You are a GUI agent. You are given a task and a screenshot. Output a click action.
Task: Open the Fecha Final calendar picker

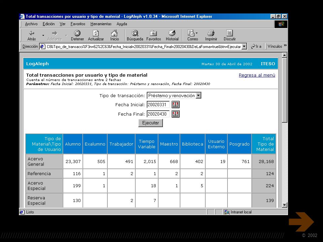pyautogui.click(x=176, y=114)
